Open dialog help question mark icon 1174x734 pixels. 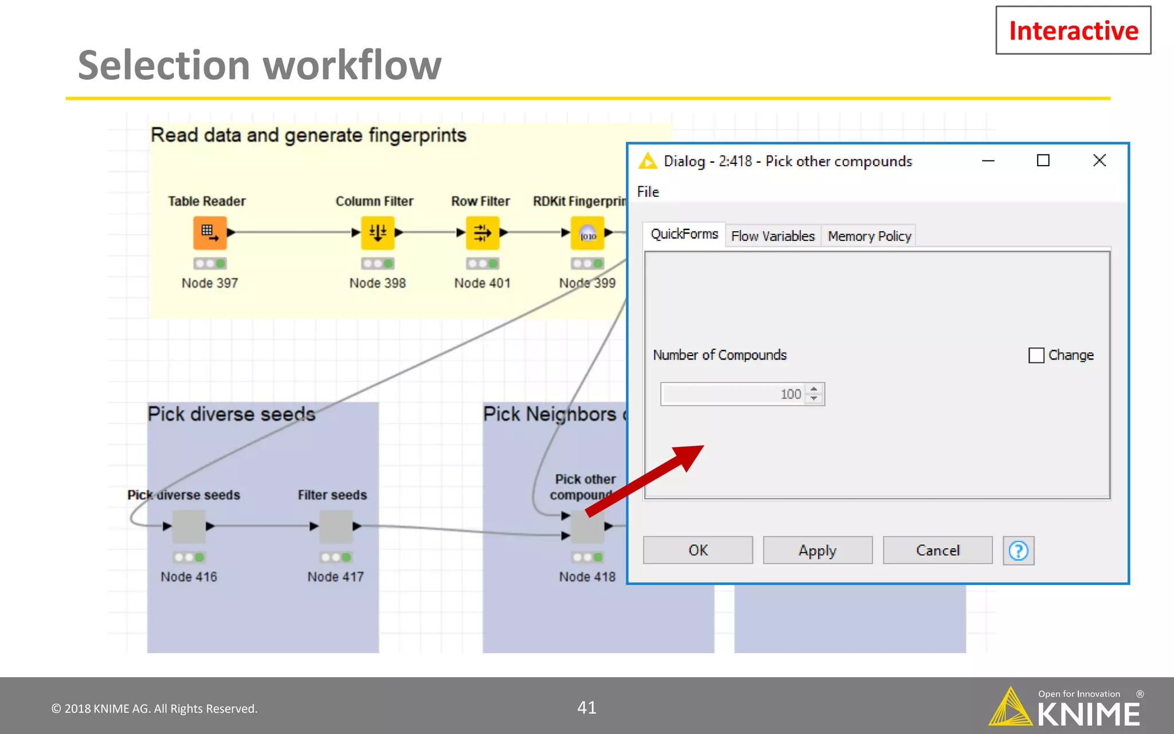1018,551
